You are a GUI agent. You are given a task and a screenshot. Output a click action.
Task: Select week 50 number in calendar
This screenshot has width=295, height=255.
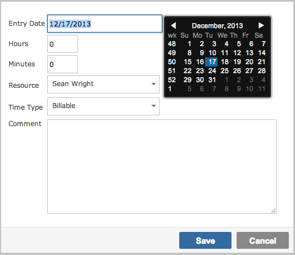[172, 62]
